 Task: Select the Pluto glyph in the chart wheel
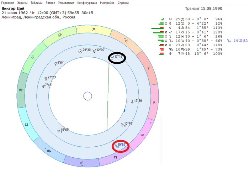[43, 86]
